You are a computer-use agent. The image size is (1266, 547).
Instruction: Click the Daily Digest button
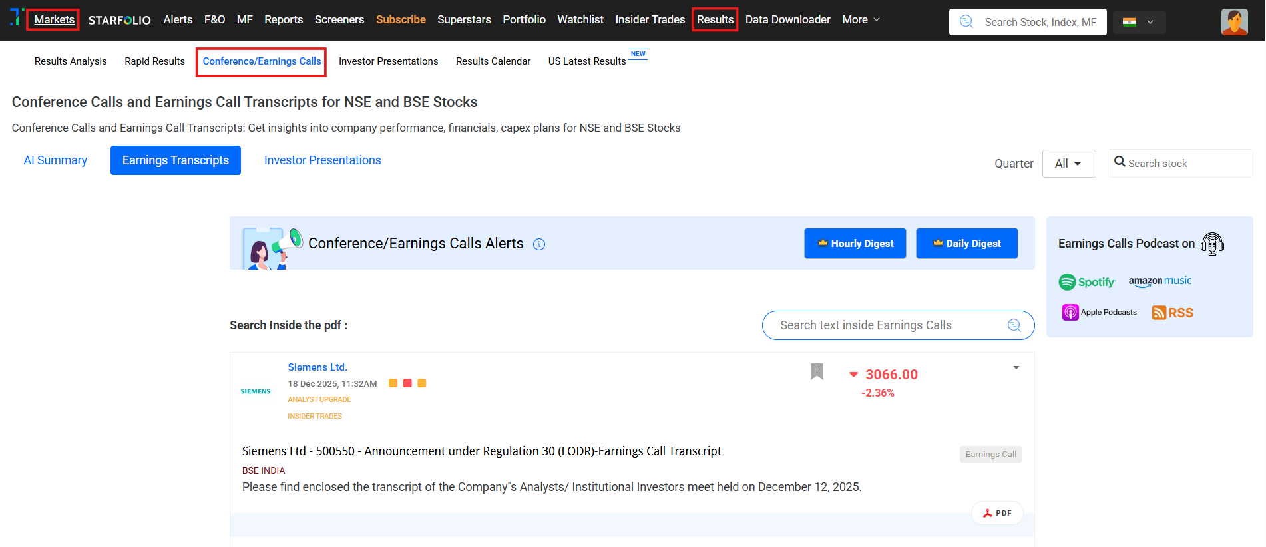point(966,244)
